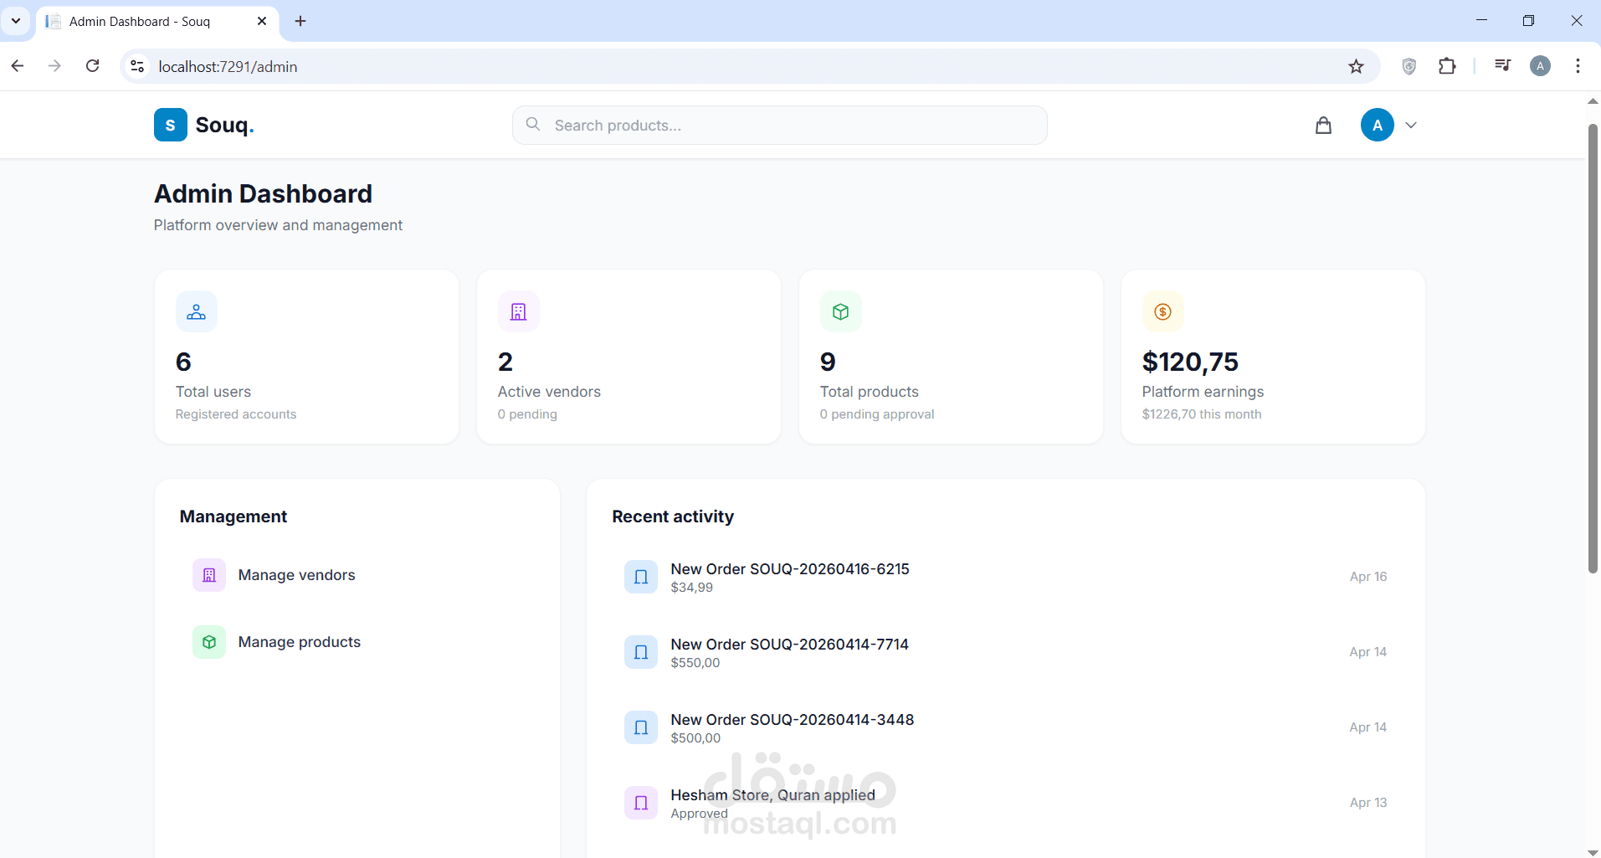The width and height of the screenshot is (1601, 858).
Task: Click the icon beside order SOUQ-20260416-6215
Action: coord(641,577)
